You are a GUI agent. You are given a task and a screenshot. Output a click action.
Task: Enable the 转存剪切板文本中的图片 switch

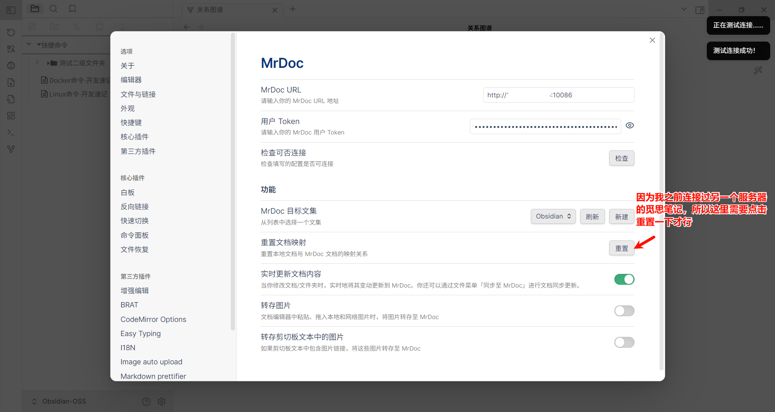624,342
